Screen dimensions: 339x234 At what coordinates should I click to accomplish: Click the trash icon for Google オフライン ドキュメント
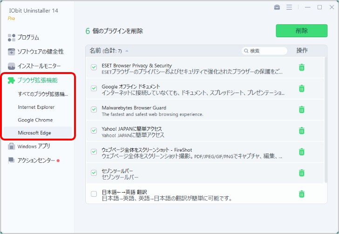[x=302, y=88]
